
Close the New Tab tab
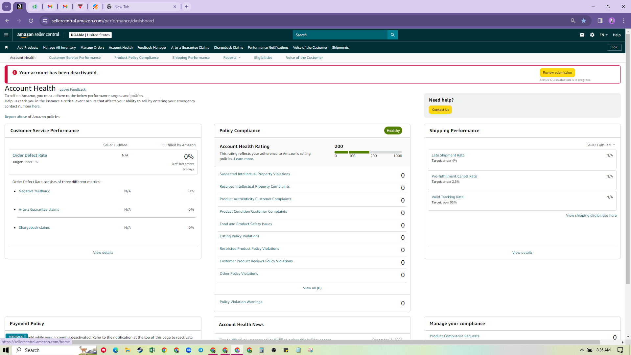[175, 7]
